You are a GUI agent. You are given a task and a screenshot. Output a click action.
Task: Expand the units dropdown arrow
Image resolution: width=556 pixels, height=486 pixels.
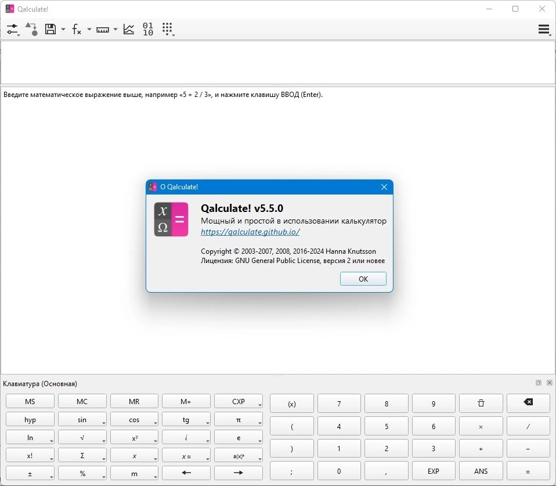tap(115, 29)
